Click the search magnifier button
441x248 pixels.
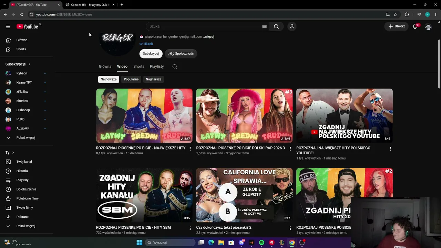click(x=276, y=26)
